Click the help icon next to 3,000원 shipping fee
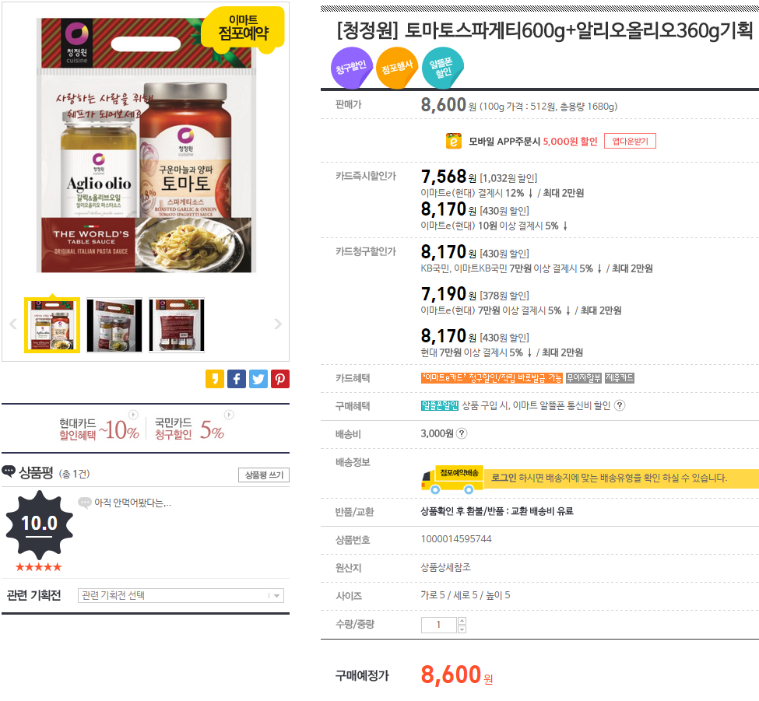The width and height of the screenshot is (759, 701). tap(462, 433)
